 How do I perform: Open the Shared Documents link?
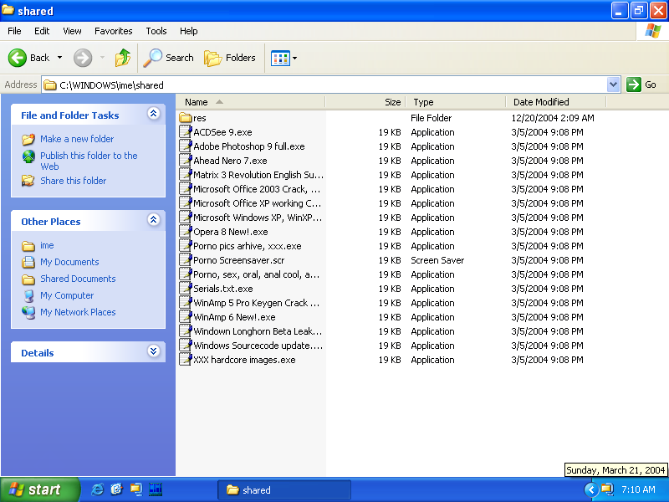coord(78,279)
